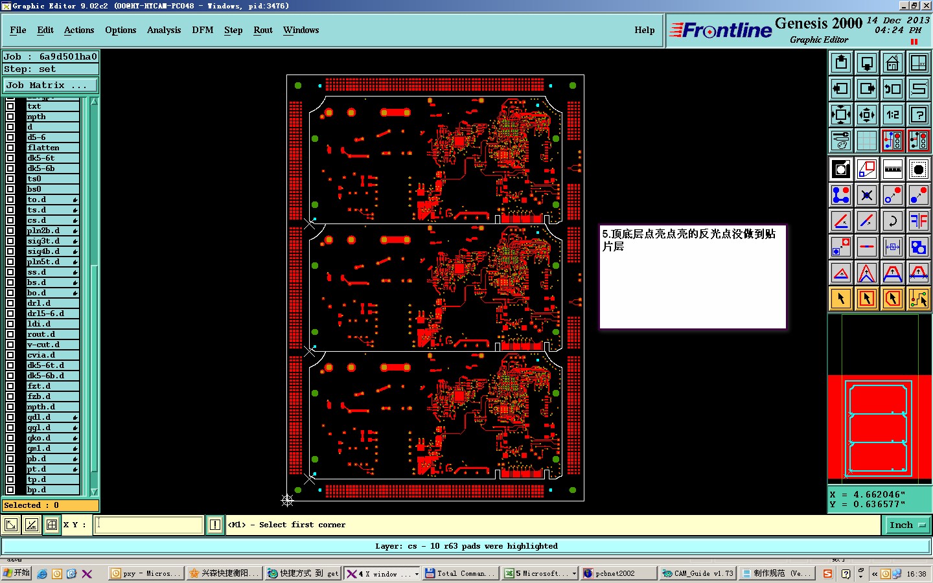Open the Inch units dropdown
Screen dimensions: 933x583
tap(908, 525)
